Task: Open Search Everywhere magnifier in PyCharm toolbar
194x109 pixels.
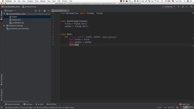Action: point(192,7)
